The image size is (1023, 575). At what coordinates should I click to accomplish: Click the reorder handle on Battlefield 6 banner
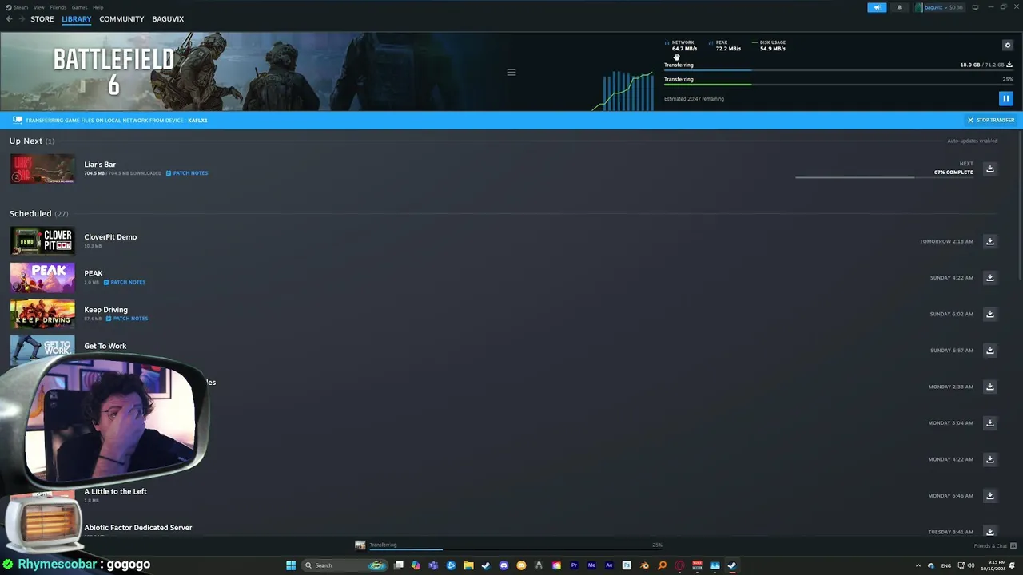(511, 72)
